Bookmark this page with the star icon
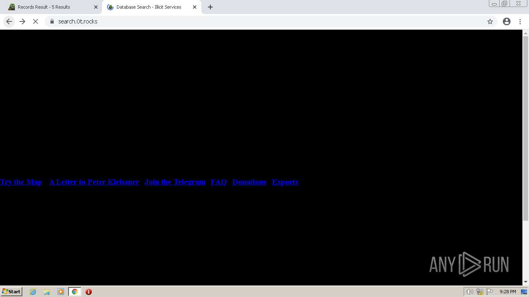Viewport: 529px width, 297px height. tap(490, 21)
